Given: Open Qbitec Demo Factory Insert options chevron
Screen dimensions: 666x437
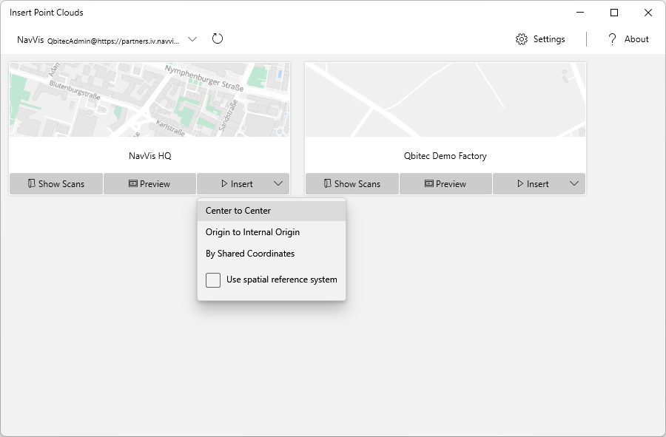Looking at the screenshot, I should 574,183.
